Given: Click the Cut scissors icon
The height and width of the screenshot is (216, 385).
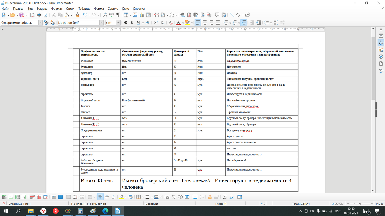Looking at the screenshot, I should pyautogui.click(x=54, y=15).
